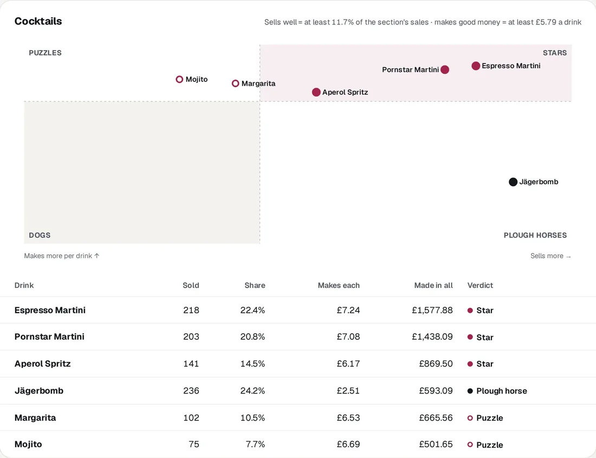Screen dimensions: 596x458
Task: Click the Makes each column header
Action: (339, 286)
